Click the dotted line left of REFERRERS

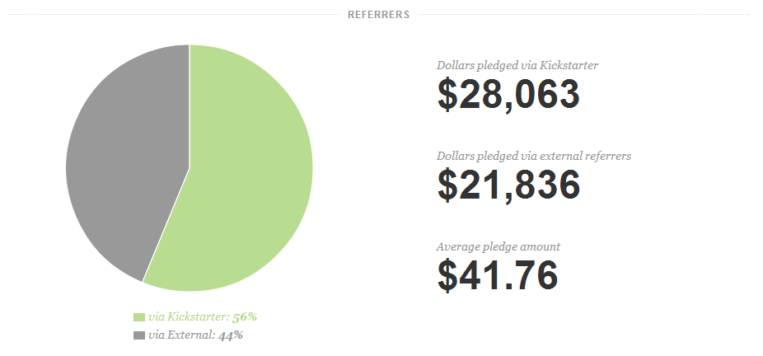(x=173, y=15)
